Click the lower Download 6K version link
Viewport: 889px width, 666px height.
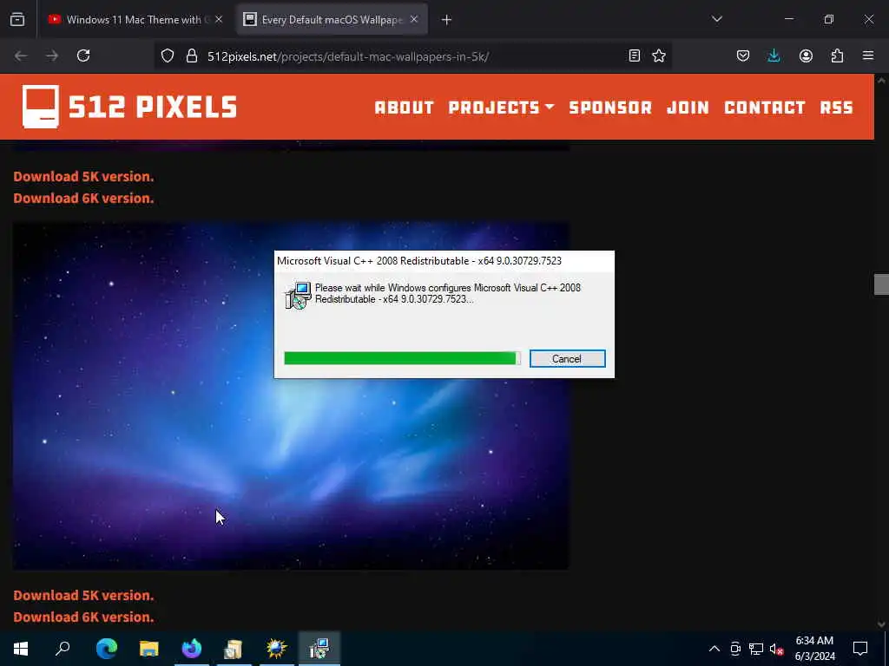(x=83, y=617)
